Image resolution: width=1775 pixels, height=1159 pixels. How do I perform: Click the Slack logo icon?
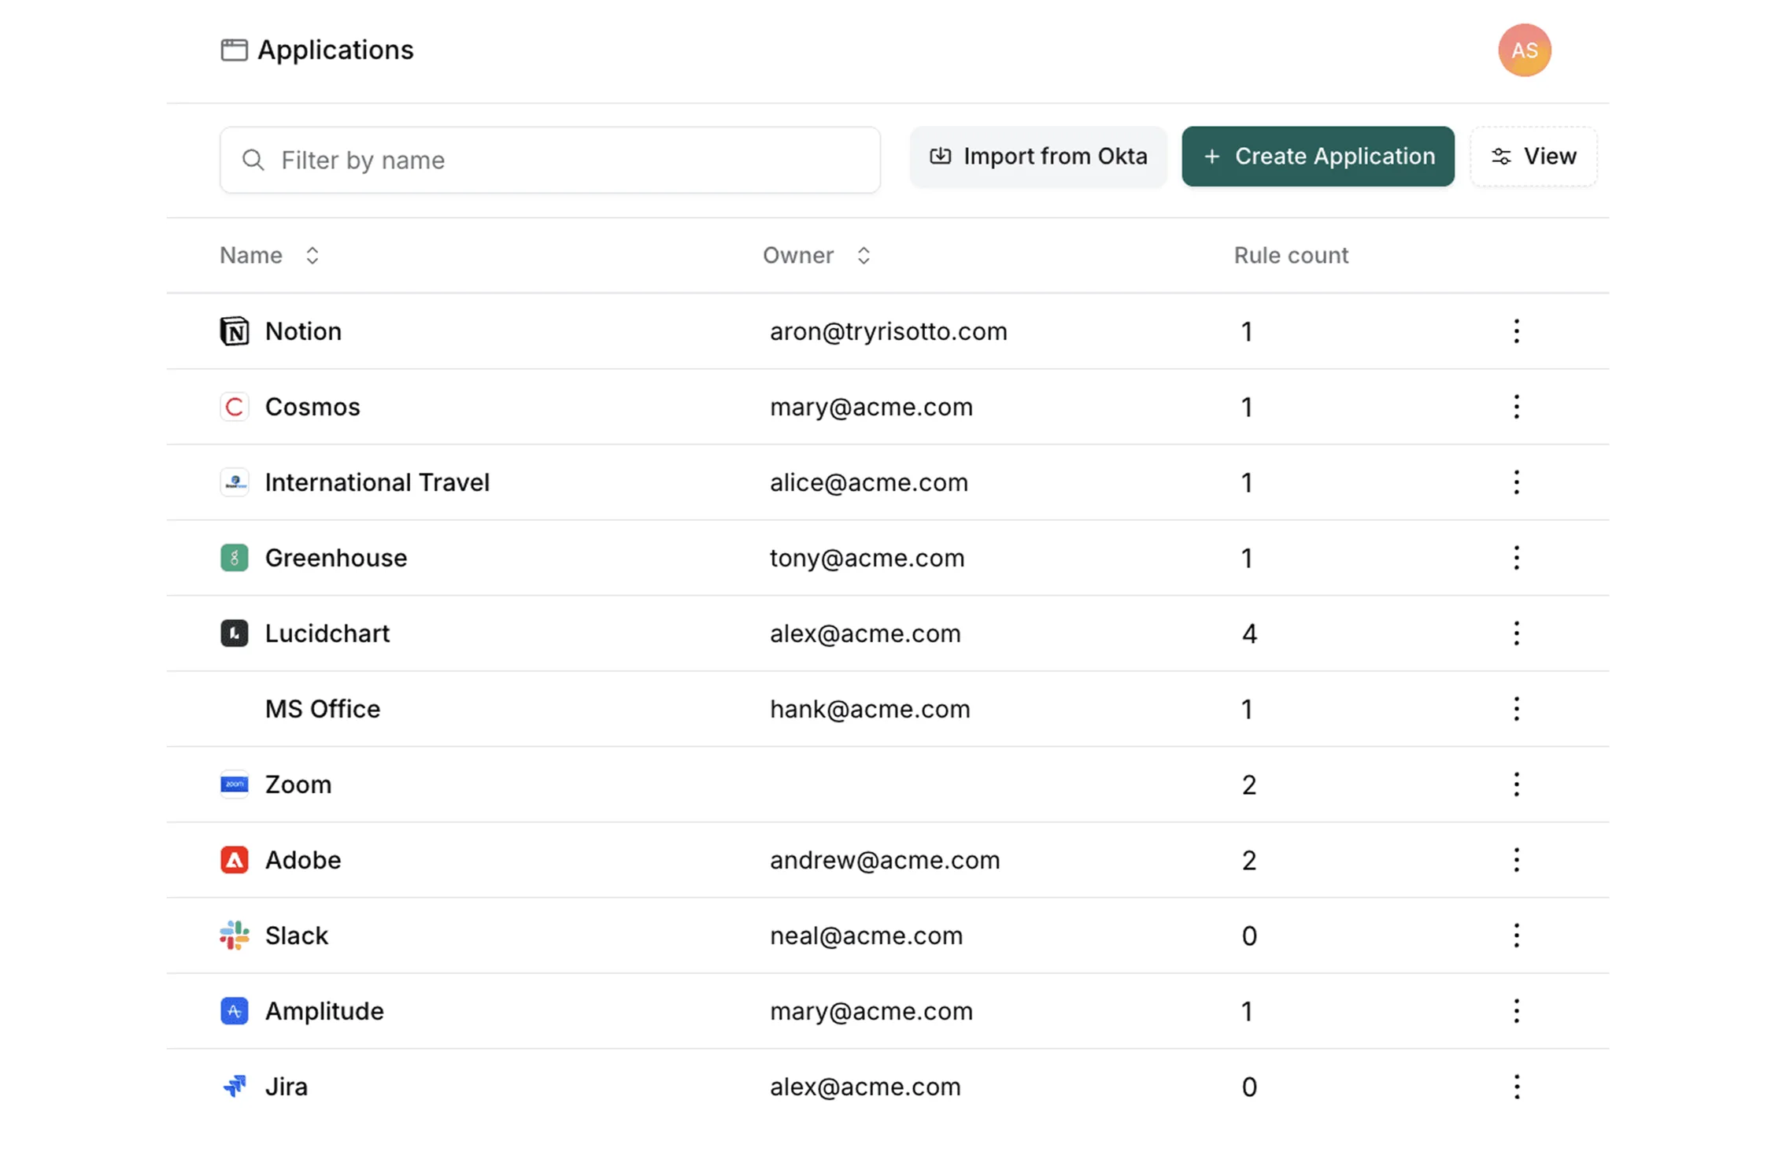point(234,936)
